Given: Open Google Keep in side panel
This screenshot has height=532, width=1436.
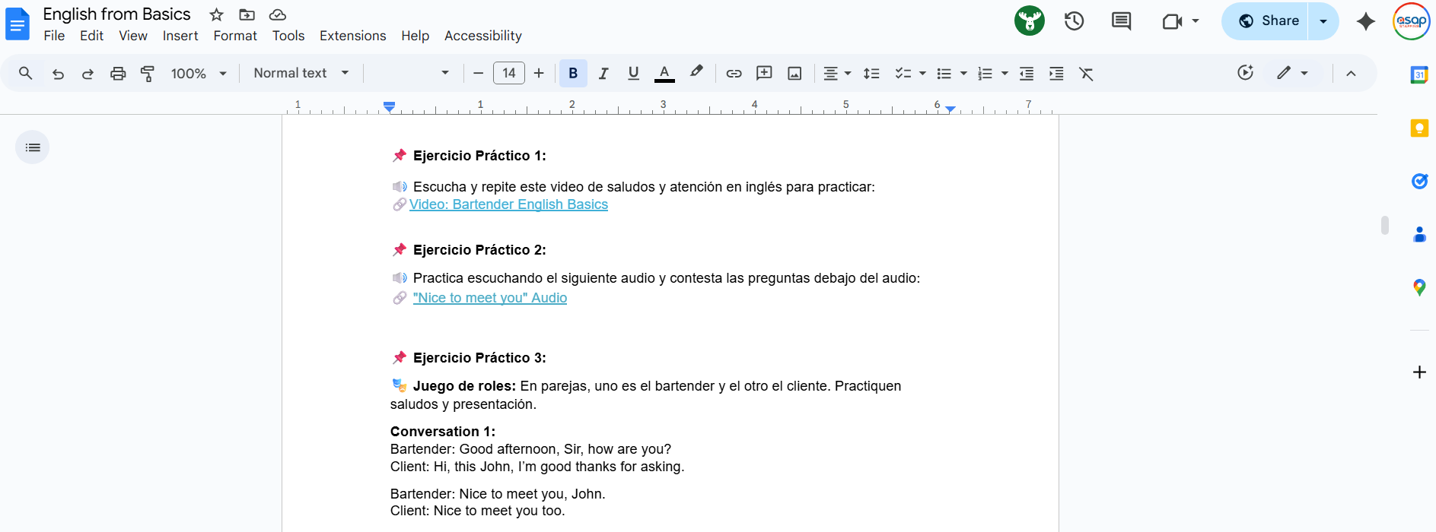Looking at the screenshot, I should (x=1419, y=128).
